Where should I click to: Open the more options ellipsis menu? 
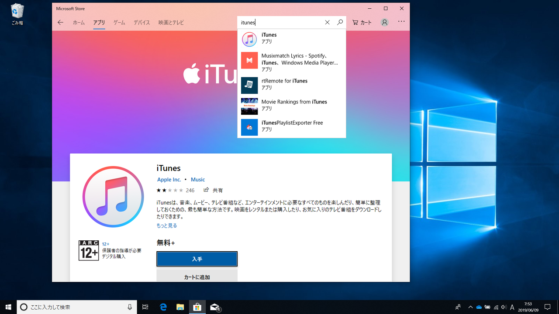(x=401, y=22)
